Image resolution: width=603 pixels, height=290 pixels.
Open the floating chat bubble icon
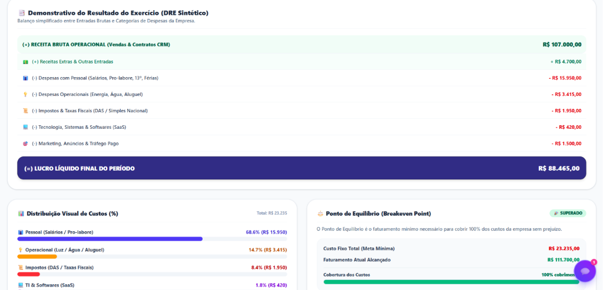click(585, 271)
